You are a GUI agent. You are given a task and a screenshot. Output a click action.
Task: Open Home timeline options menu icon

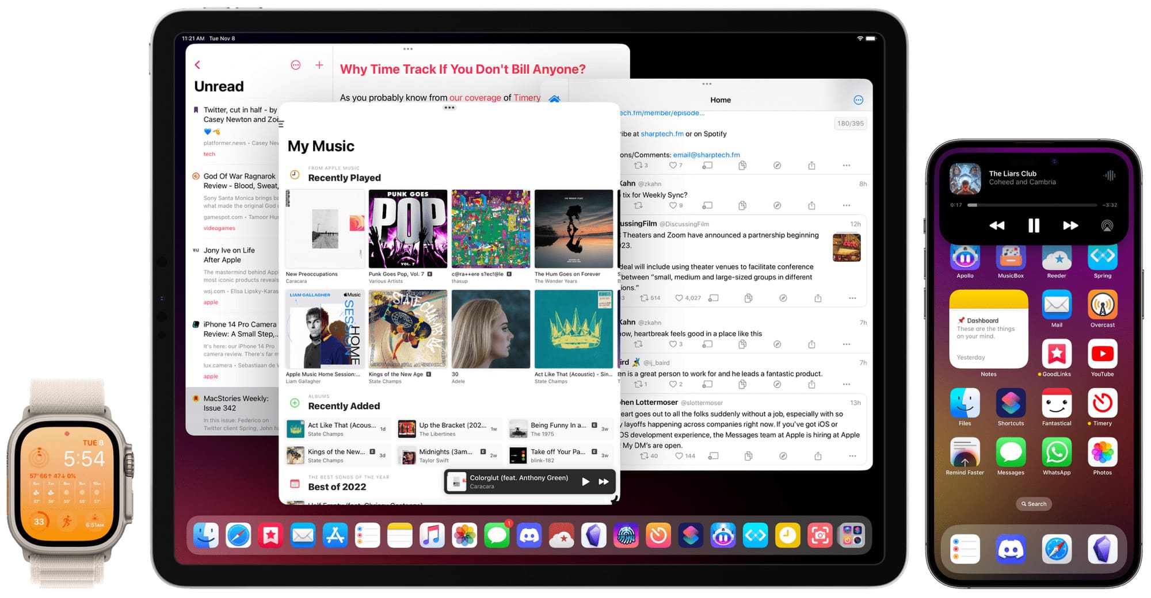pos(858,100)
